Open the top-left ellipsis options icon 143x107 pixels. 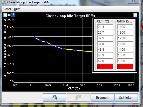[x=5, y=15]
